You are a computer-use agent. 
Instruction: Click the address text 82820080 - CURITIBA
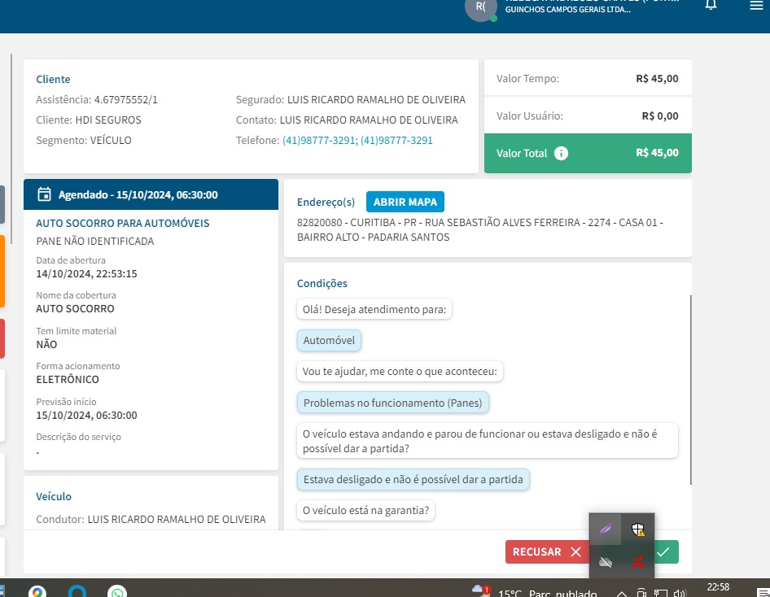479,229
